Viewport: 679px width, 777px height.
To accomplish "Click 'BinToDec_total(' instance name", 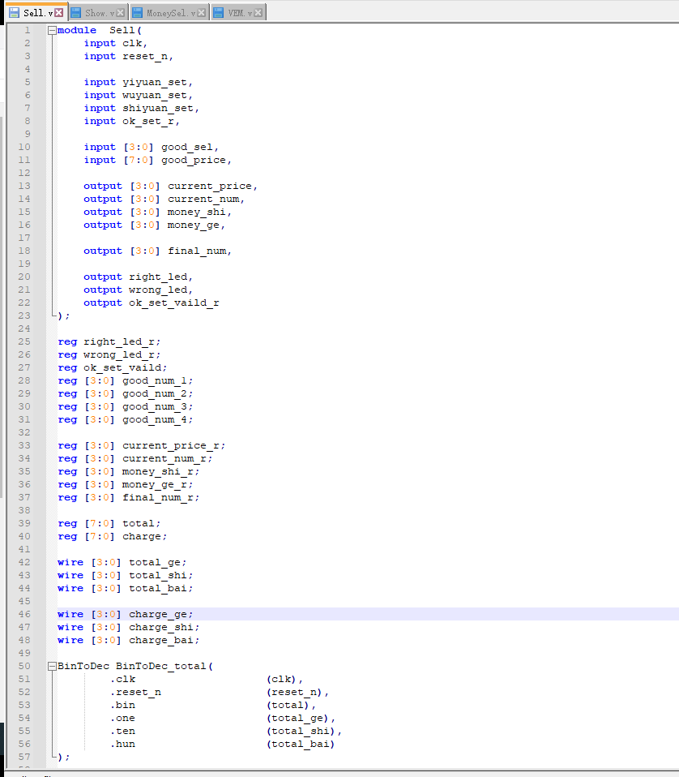I will click(x=164, y=666).
